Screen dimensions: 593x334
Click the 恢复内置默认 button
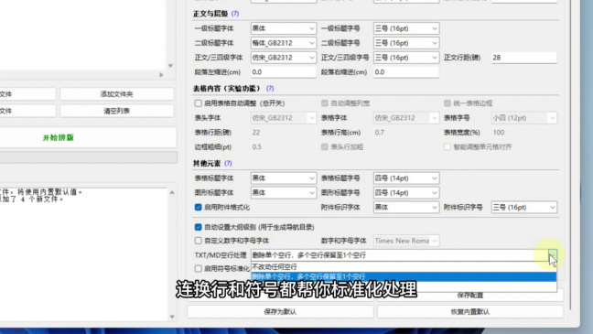click(x=470, y=312)
